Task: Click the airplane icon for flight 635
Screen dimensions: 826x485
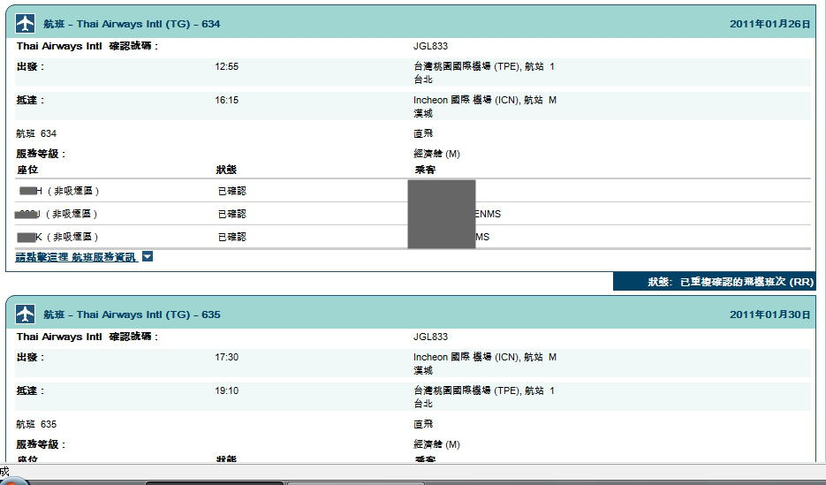Action: 26,314
